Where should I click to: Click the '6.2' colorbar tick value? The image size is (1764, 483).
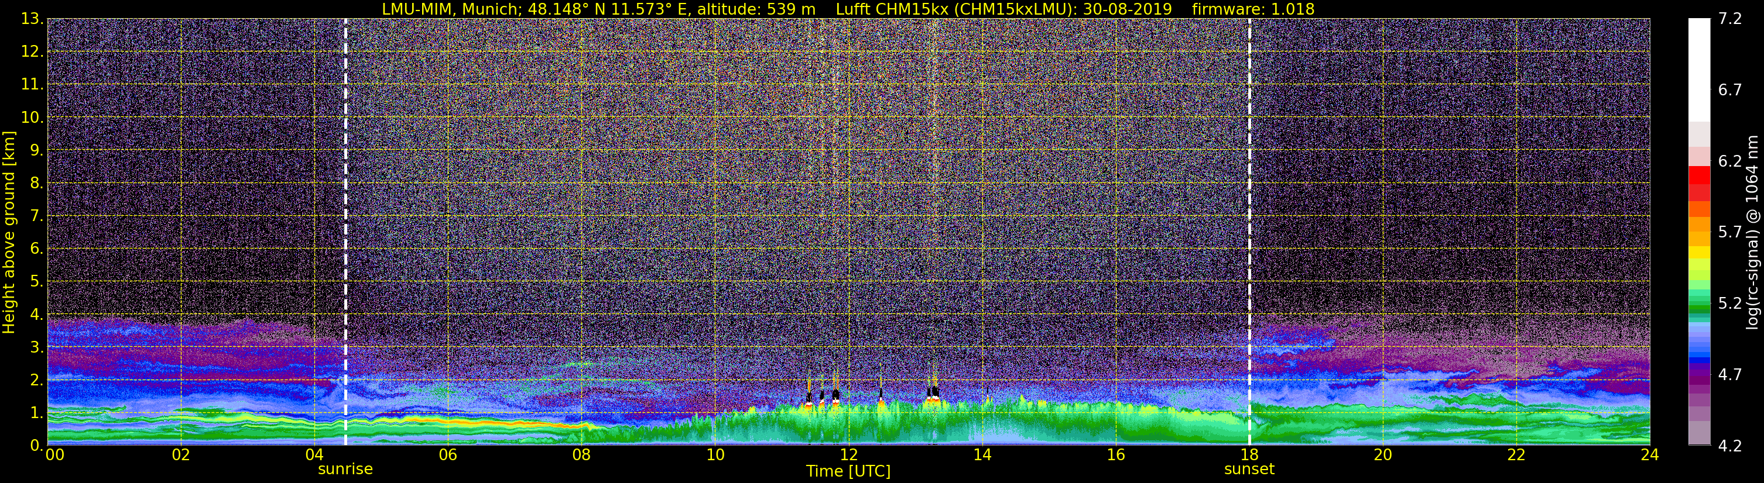pos(1730,161)
